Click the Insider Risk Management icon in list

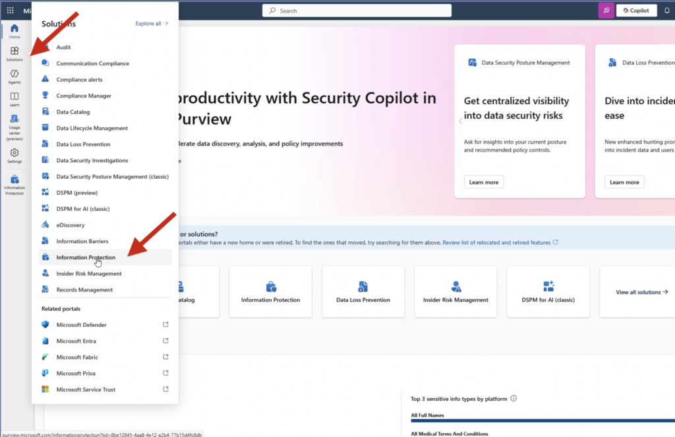tap(45, 273)
